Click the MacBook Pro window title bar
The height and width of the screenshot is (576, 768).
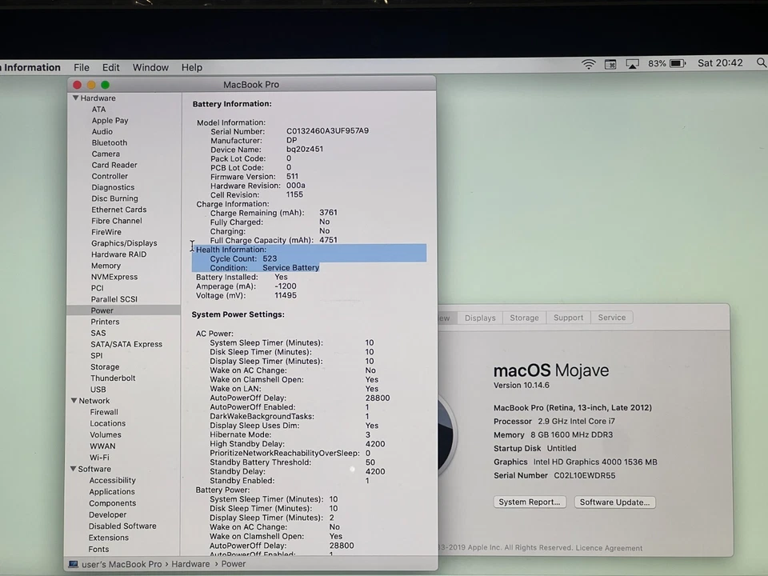point(251,84)
